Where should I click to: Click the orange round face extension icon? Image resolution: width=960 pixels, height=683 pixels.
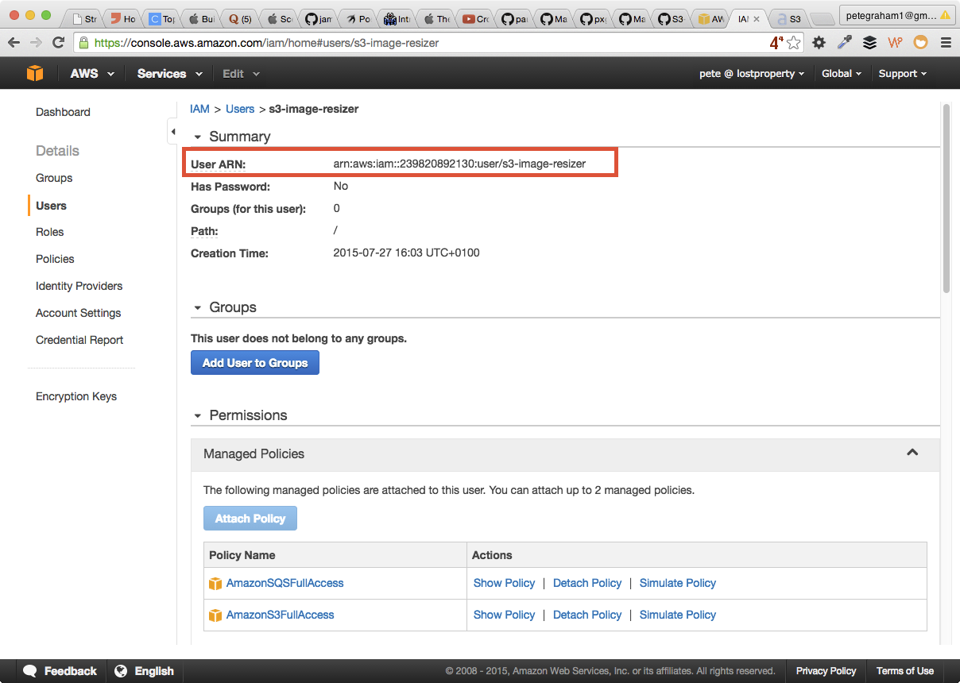920,43
